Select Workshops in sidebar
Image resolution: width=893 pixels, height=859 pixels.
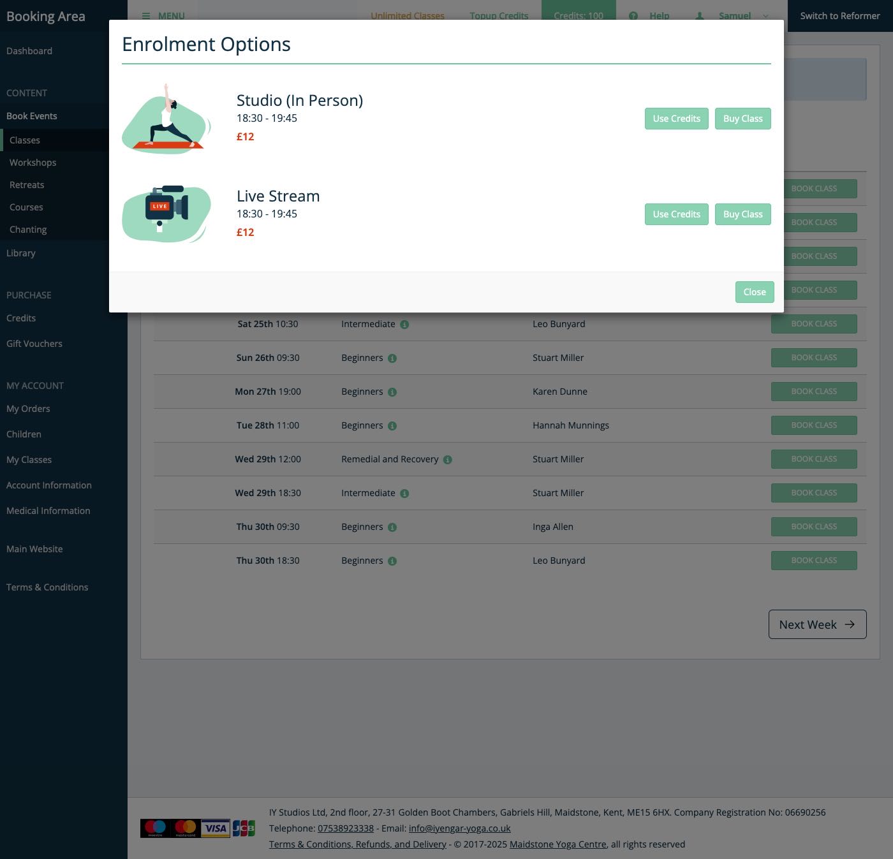[33, 163]
